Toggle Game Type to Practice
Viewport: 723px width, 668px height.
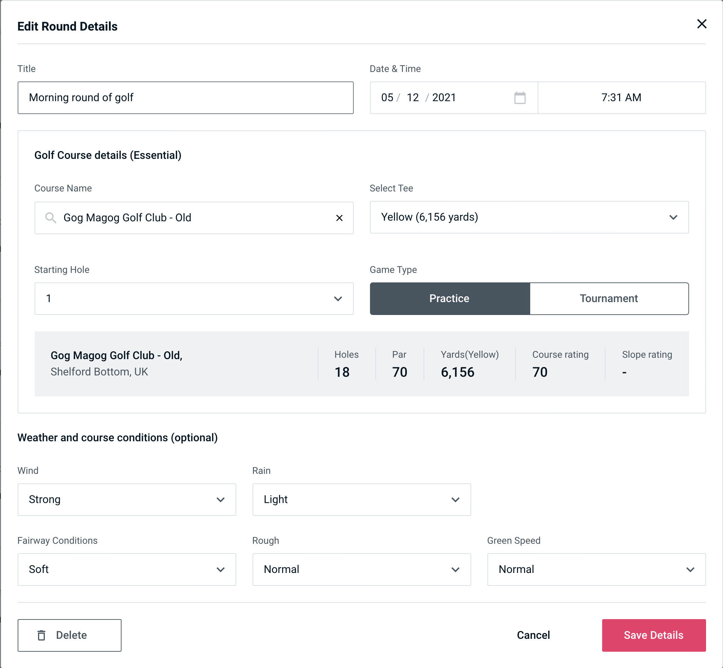point(450,298)
